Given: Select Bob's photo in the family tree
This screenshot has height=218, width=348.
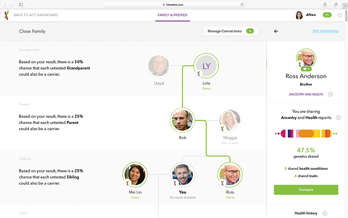Looking at the screenshot, I should tap(182, 120).
